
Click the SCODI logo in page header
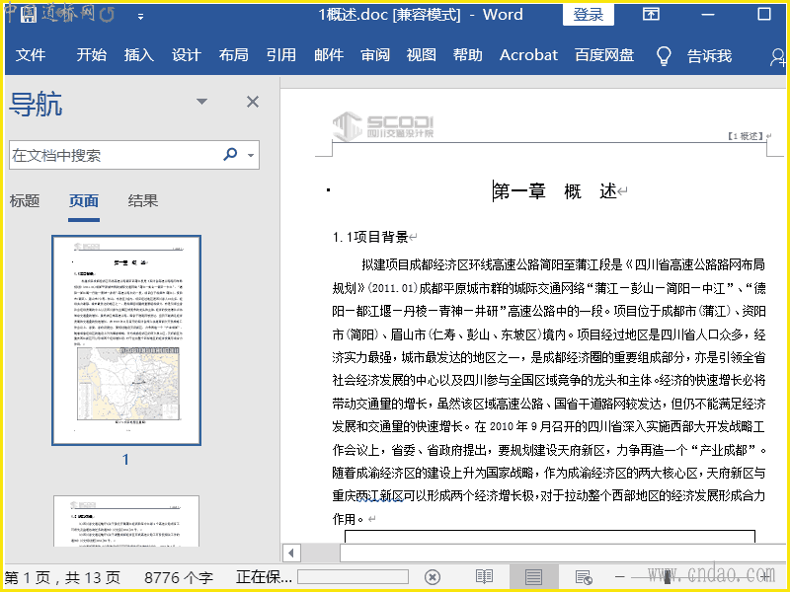point(382,125)
